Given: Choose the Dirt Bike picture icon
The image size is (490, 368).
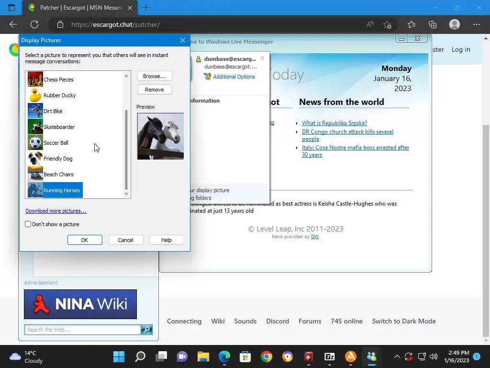Looking at the screenshot, I should (x=35, y=111).
